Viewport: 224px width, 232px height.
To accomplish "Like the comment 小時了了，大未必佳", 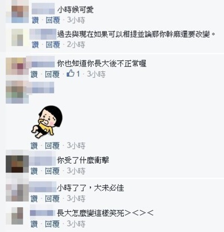I will click(34, 199).
